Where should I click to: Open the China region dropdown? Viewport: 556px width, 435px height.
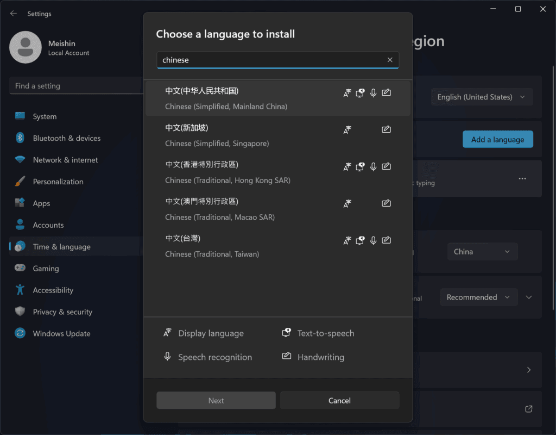click(x=482, y=252)
